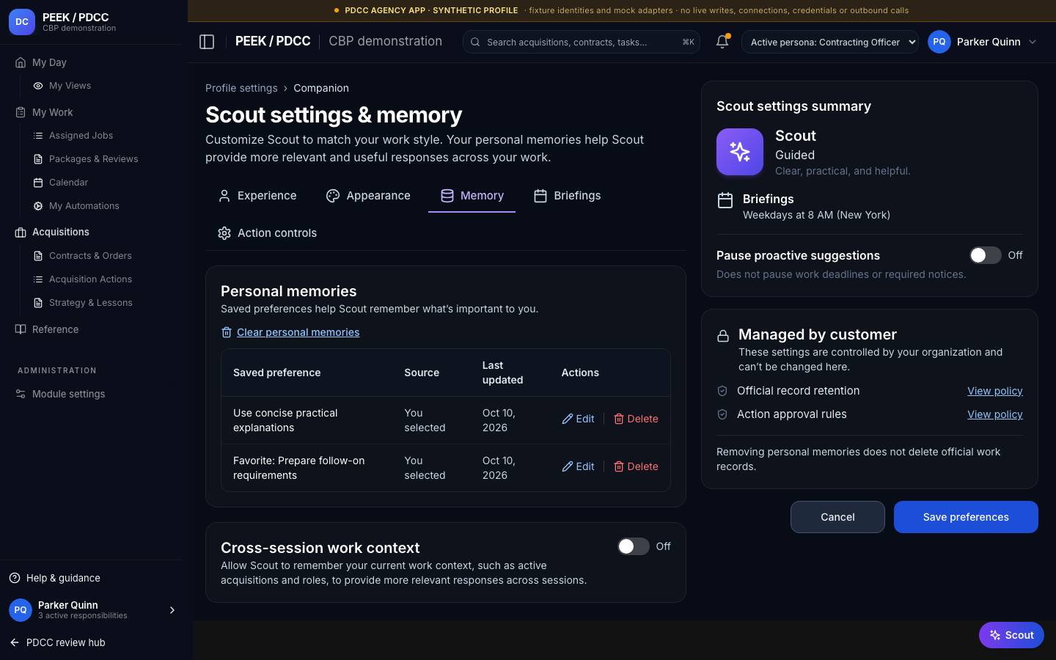
Task: Click the Source column header
Action: pyautogui.click(x=422, y=373)
